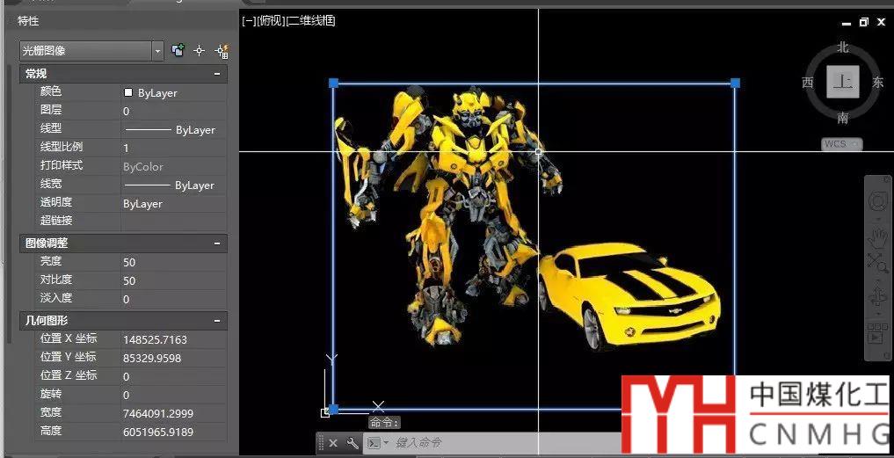Open command line customize wrench
The height and width of the screenshot is (458, 894).
click(353, 443)
